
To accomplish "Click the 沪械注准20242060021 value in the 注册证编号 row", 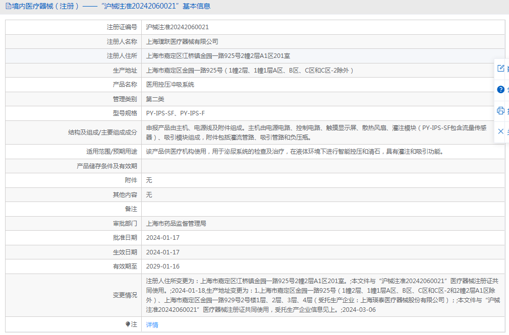I will 177,27.
